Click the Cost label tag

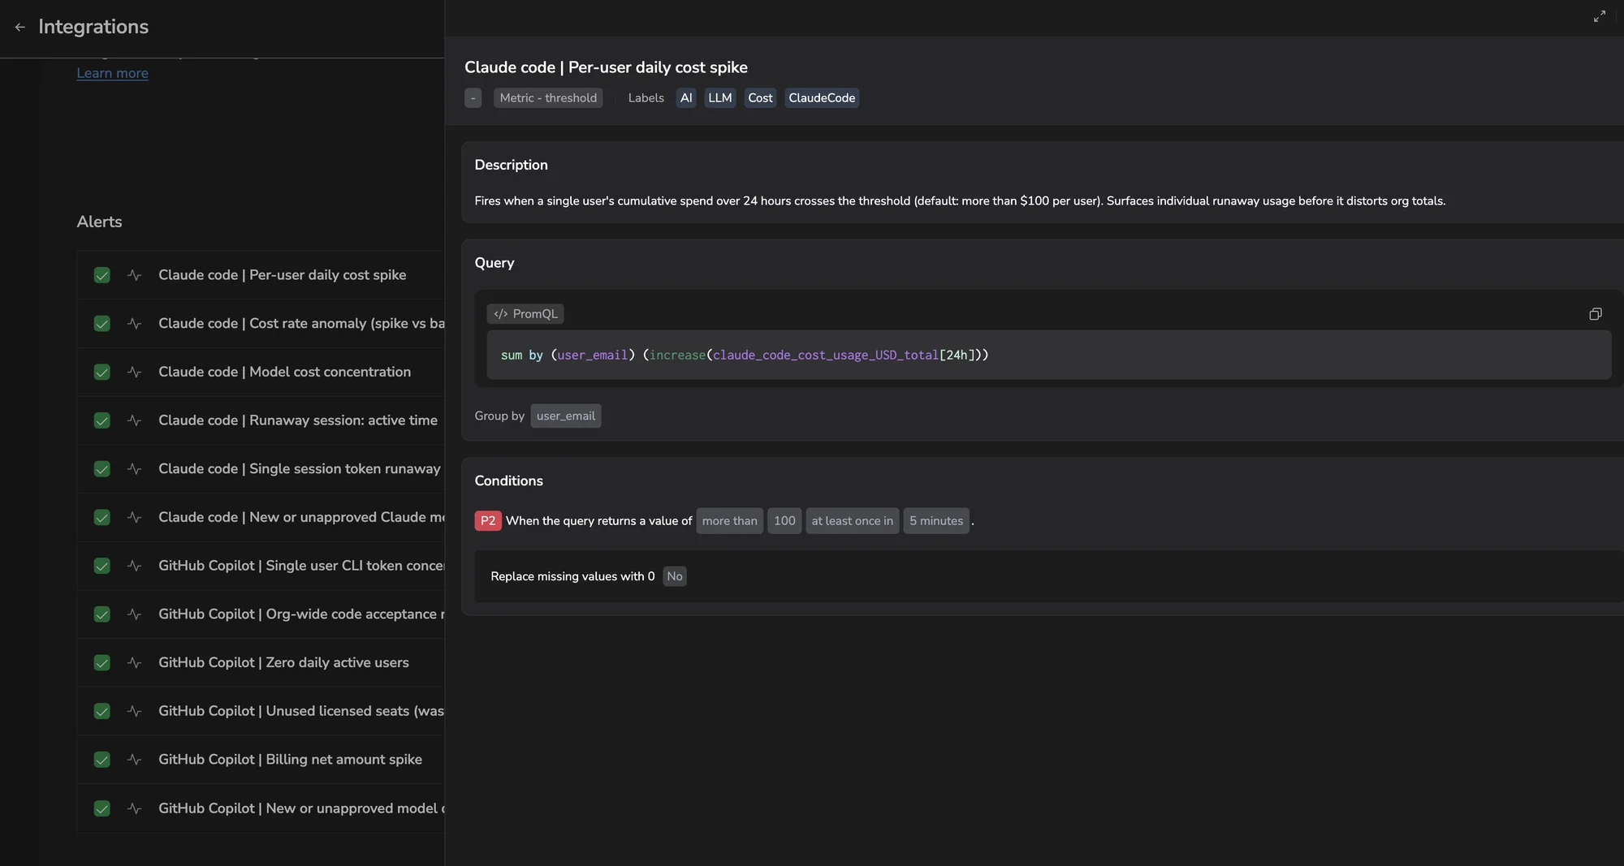[x=760, y=98]
